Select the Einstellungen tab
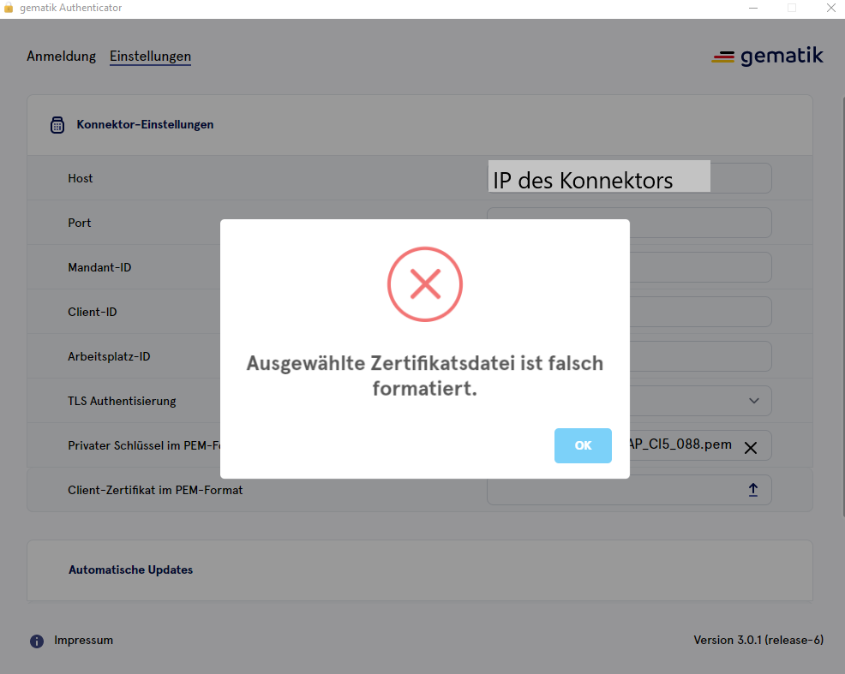845x674 pixels. tap(150, 57)
